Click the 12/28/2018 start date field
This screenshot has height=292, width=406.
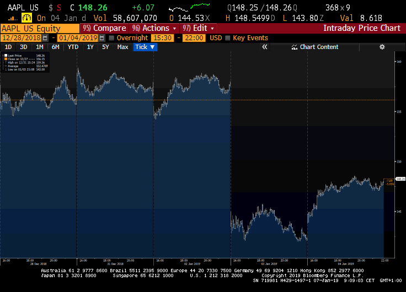click(x=21, y=38)
